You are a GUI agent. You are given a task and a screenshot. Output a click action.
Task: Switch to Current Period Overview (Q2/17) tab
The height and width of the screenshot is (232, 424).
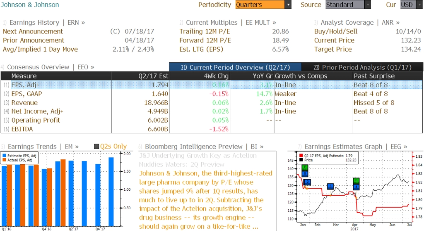coord(235,67)
